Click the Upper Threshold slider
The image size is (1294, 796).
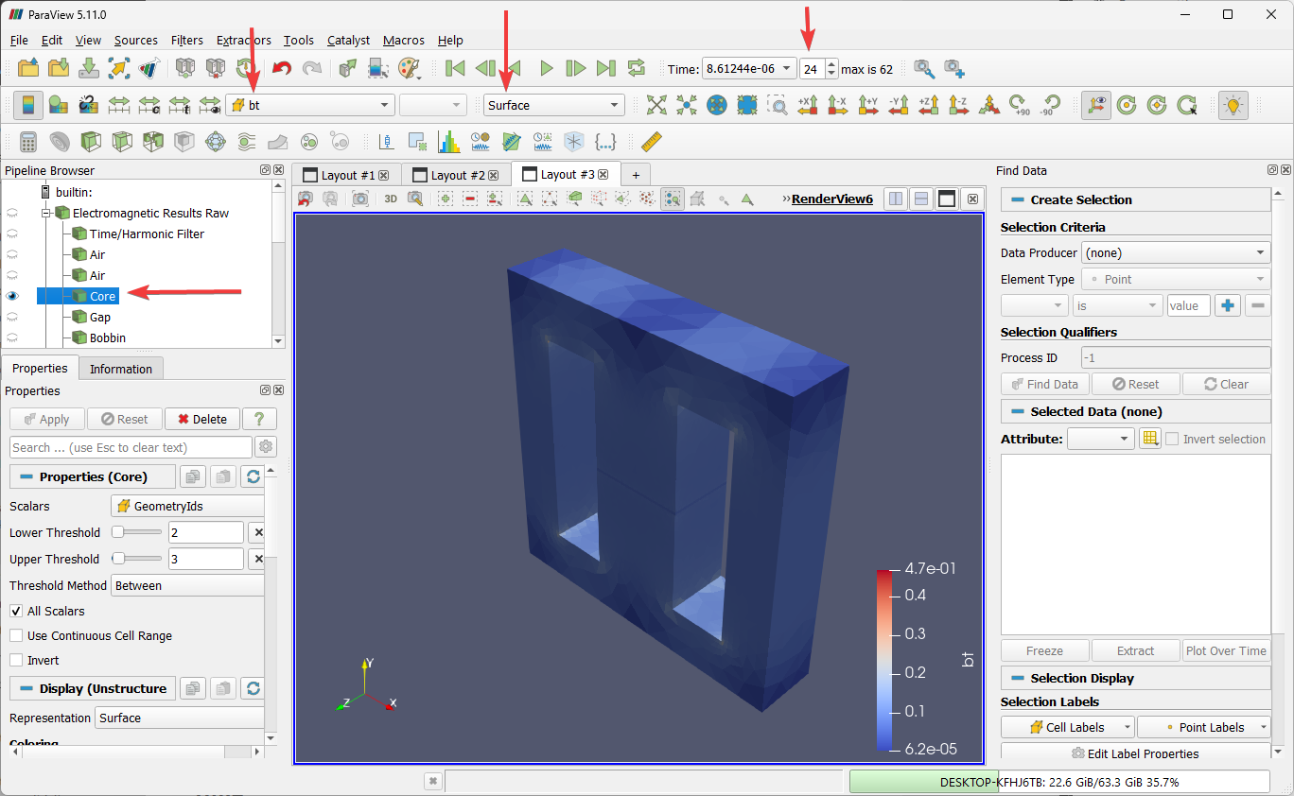137,559
